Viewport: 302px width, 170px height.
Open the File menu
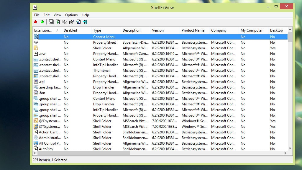pyautogui.click(x=37, y=15)
